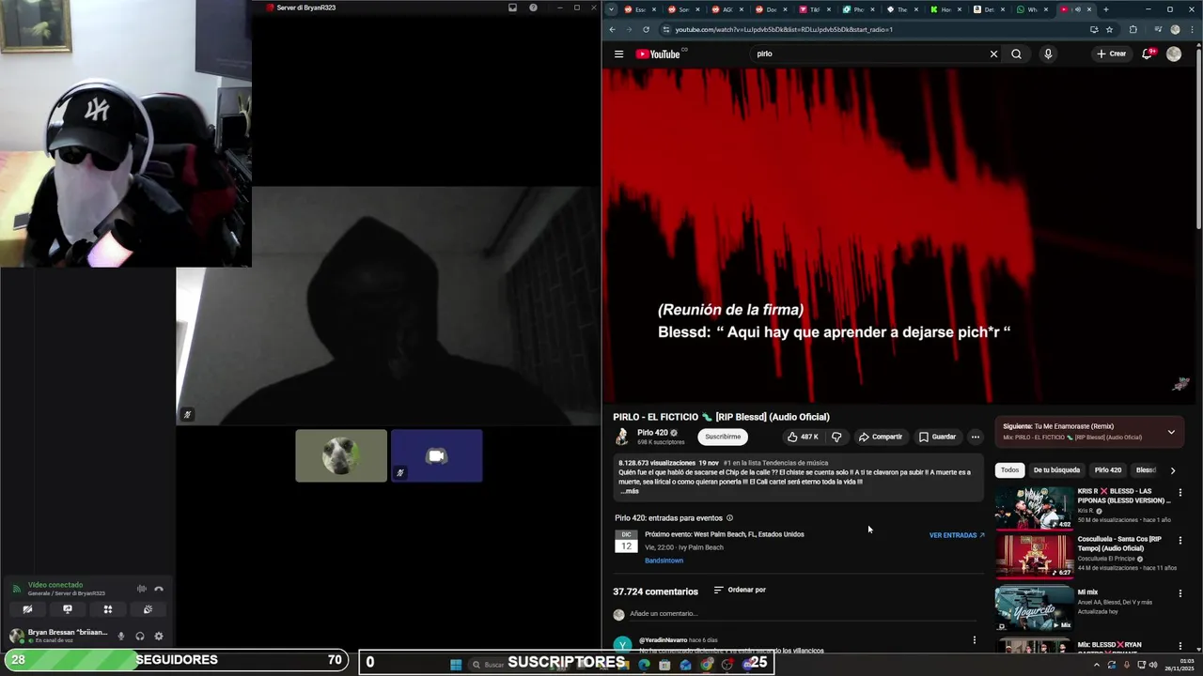This screenshot has width=1203, height=676.
Task: Open Cosculluela Santa Cos video thumbnail
Action: (x=1034, y=556)
